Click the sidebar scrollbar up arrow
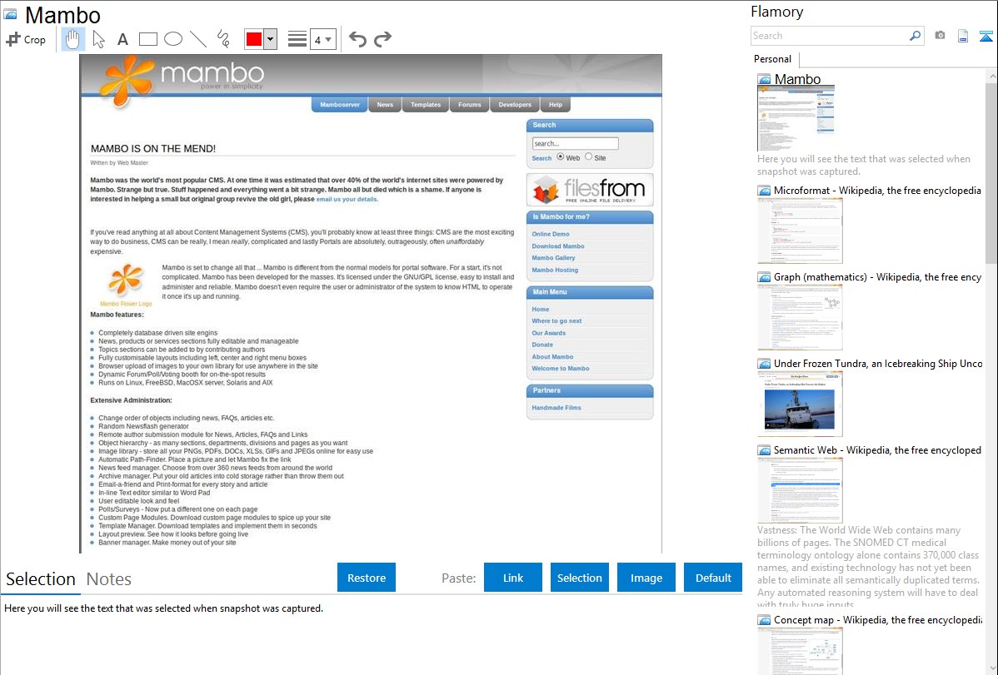This screenshot has height=675, width=998. point(992,76)
